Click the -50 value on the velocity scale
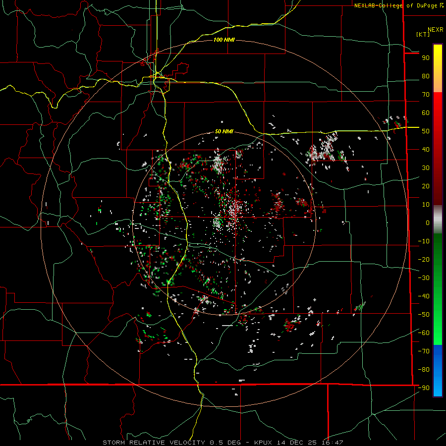Screen dimensions: 446x446 424,315
